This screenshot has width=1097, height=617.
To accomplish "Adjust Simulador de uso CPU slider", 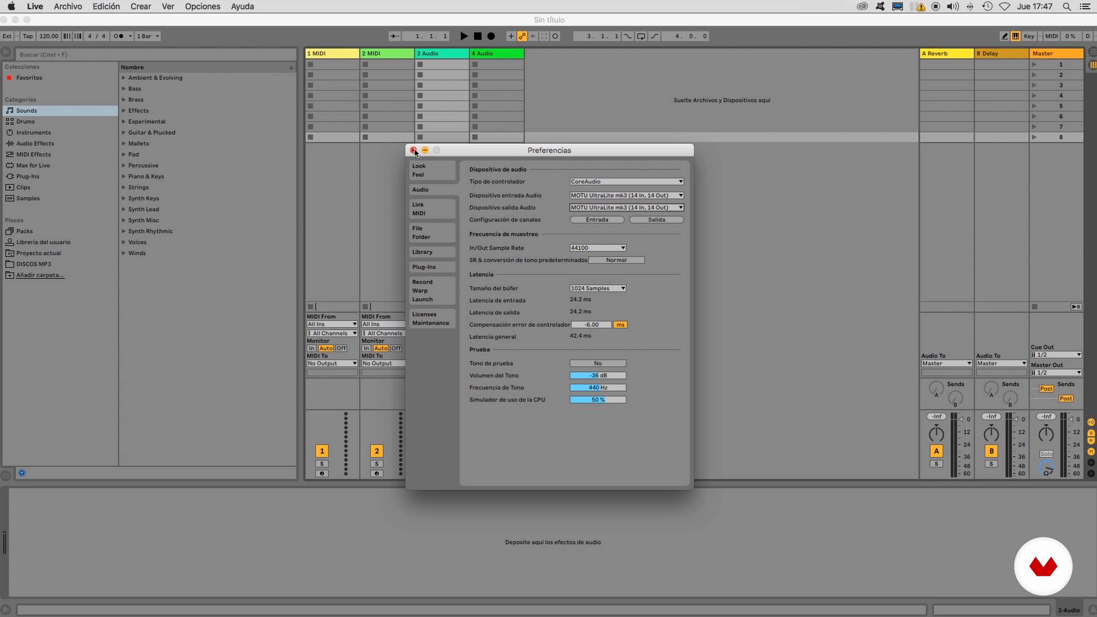I will pyautogui.click(x=598, y=400).
